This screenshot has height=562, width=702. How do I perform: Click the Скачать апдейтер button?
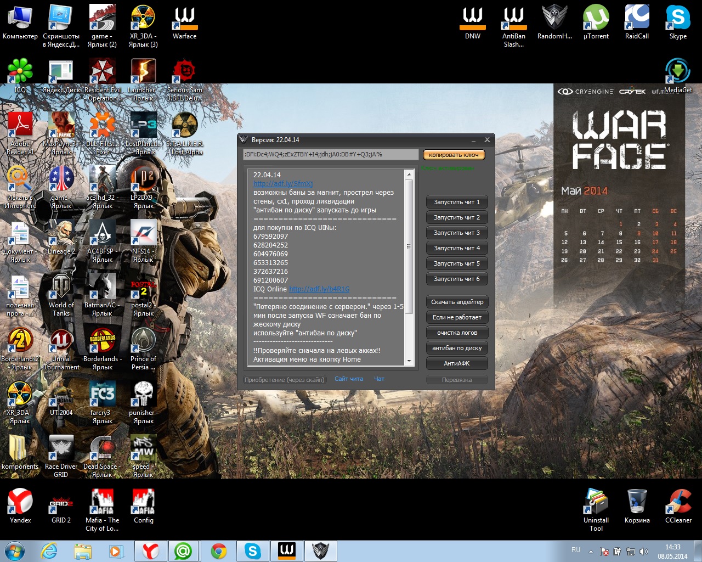[x=457, y=302]
